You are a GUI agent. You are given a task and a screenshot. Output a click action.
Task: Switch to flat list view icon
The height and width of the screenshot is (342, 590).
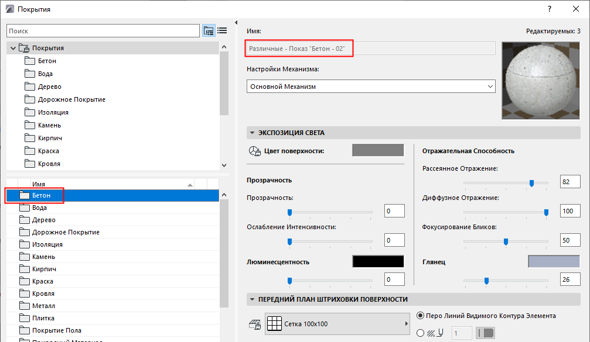tap(222, 31)
